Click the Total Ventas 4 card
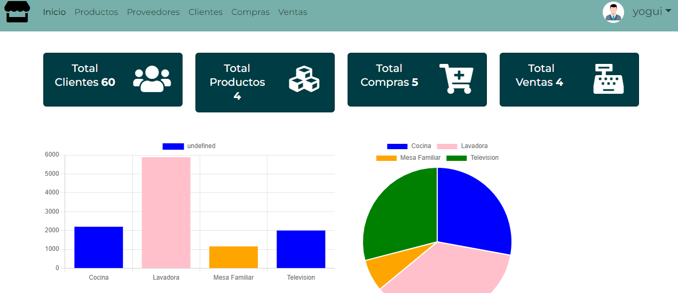Screen dimensions: 678x293 (x=569, y=79)
